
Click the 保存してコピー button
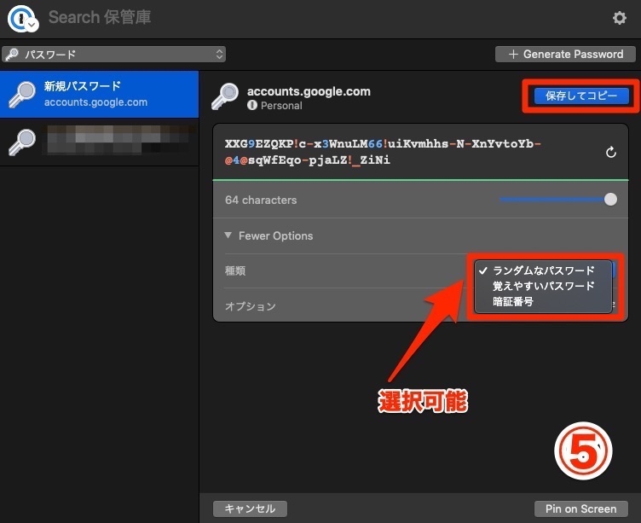coord(581,96)
